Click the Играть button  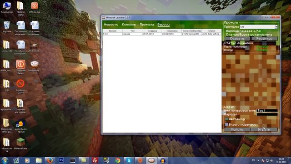tap(264, 129)
